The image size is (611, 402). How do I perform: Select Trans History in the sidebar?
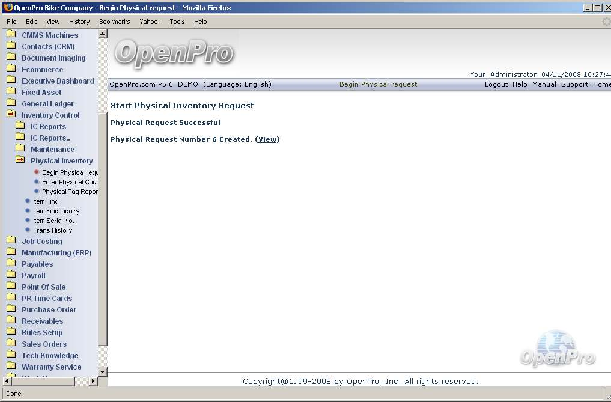click(x=52, y=230)
